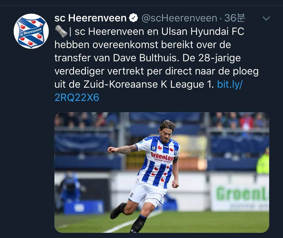Click the newspaper emoji in the tweet

(61, 32)
